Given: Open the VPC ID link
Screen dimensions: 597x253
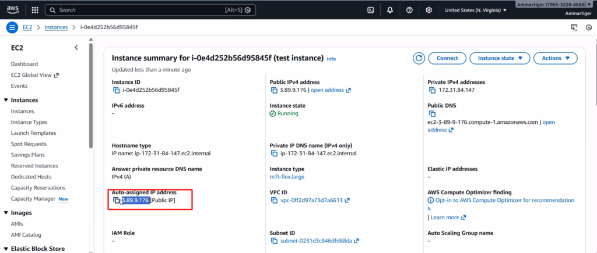Looking at the screenshot, I should [x=312, y=201].
